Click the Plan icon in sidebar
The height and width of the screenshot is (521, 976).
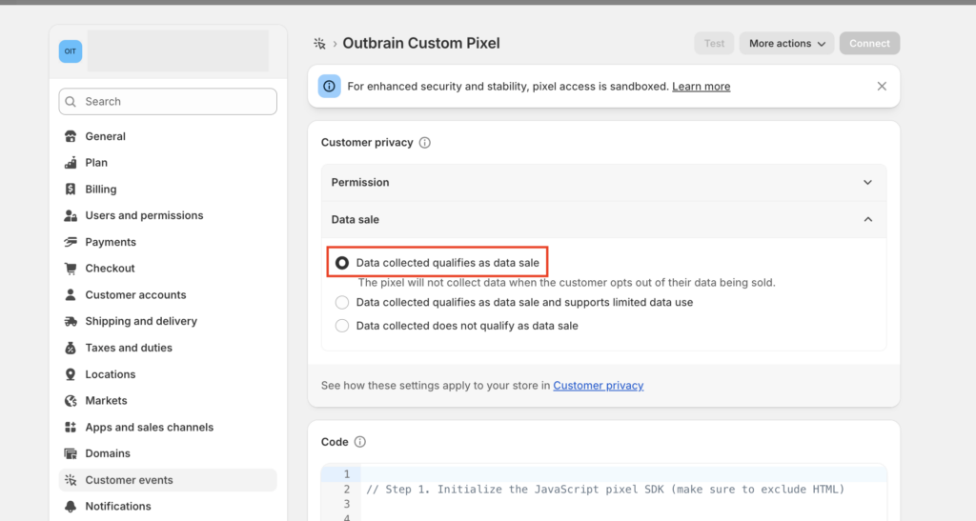point(71,163)
